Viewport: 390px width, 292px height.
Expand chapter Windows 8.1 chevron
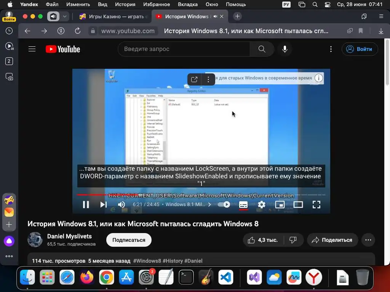point(209,205)
